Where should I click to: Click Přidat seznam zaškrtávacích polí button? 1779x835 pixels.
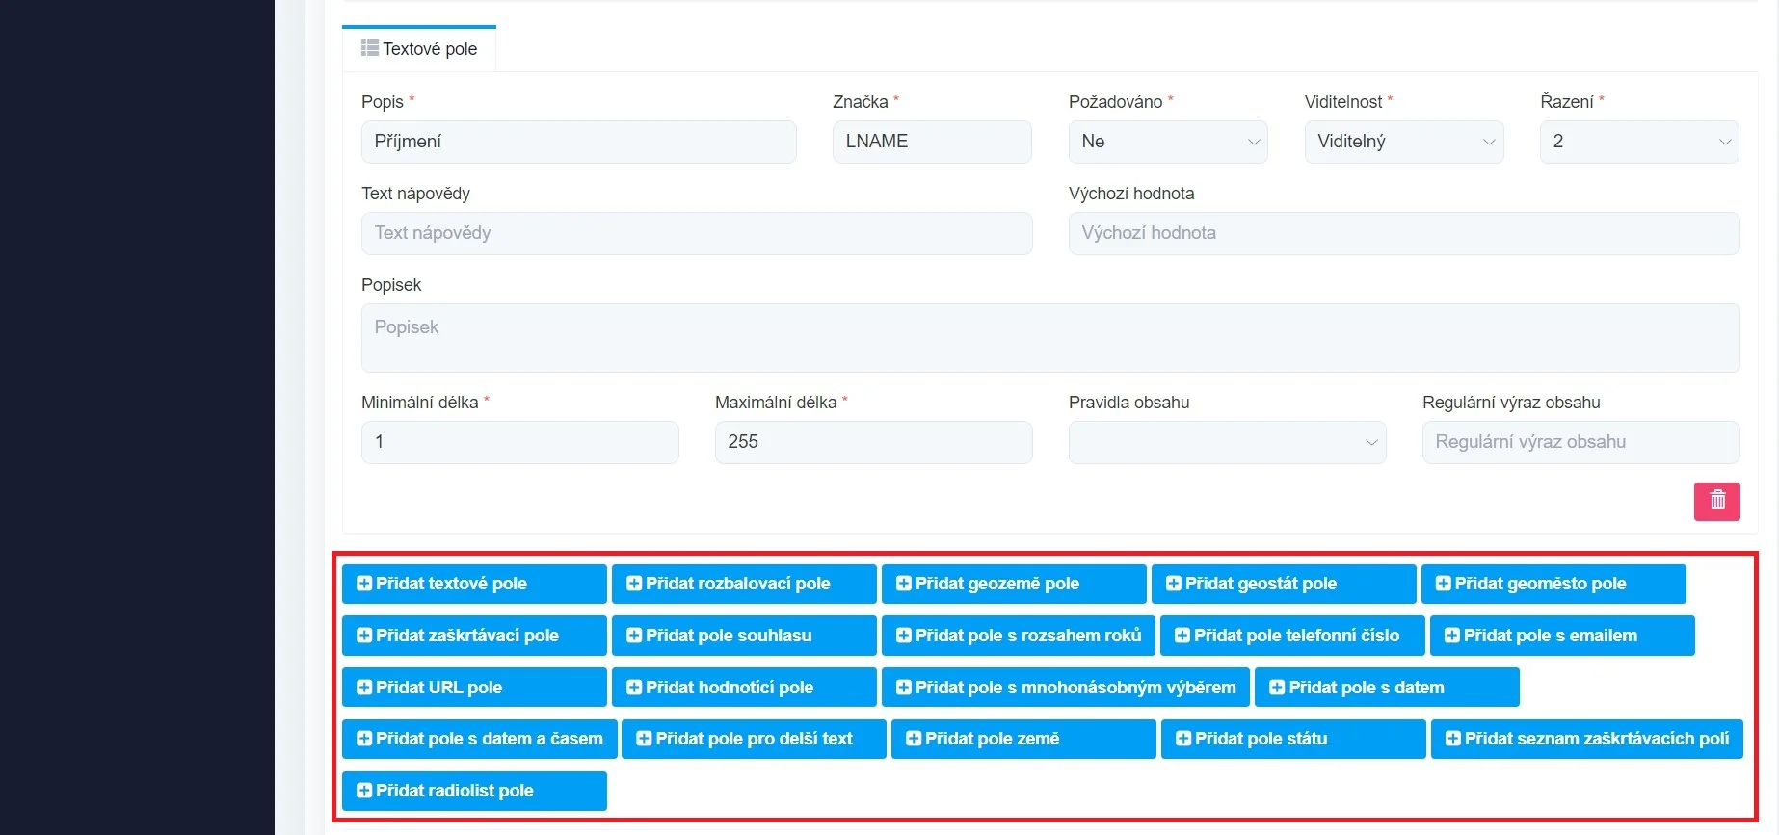(1586, 739)
